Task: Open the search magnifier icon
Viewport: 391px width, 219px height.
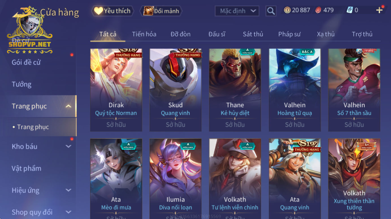Action: click(x=271, y=11)
